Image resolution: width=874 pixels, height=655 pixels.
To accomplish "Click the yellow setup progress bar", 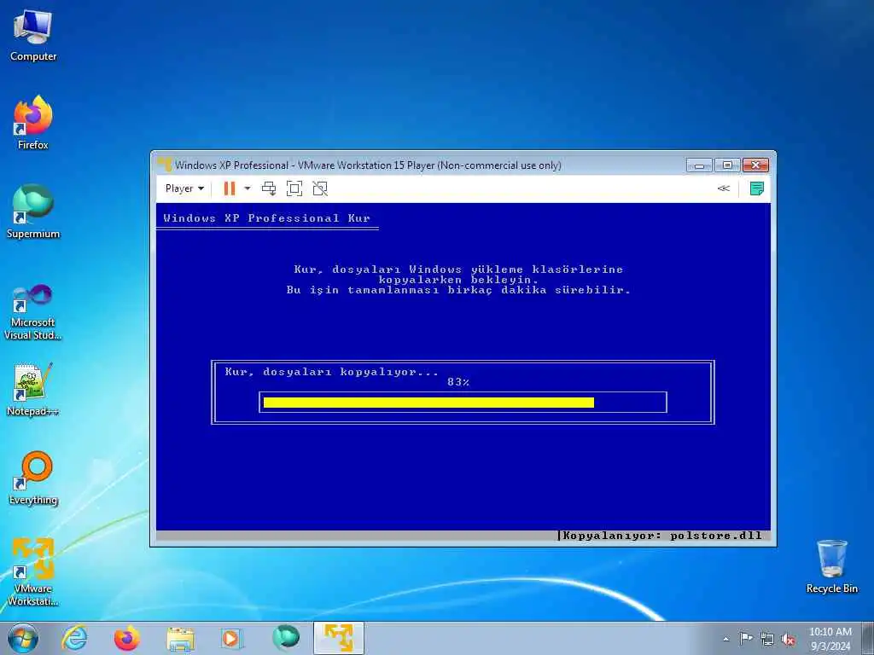I will click(428, 403).
